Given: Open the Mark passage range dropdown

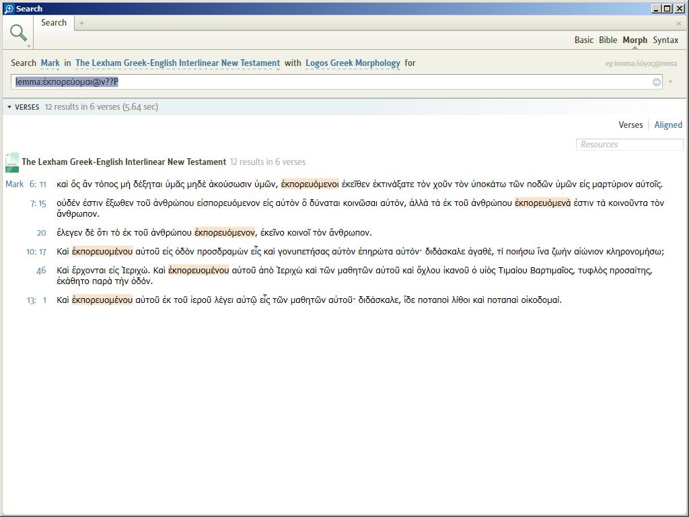Looking at the screenshot, I should (x=50, y=63).
